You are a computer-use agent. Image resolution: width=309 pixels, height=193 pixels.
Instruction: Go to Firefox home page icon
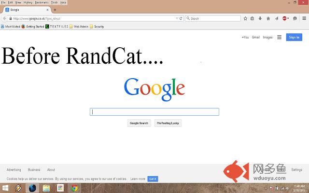268,18
